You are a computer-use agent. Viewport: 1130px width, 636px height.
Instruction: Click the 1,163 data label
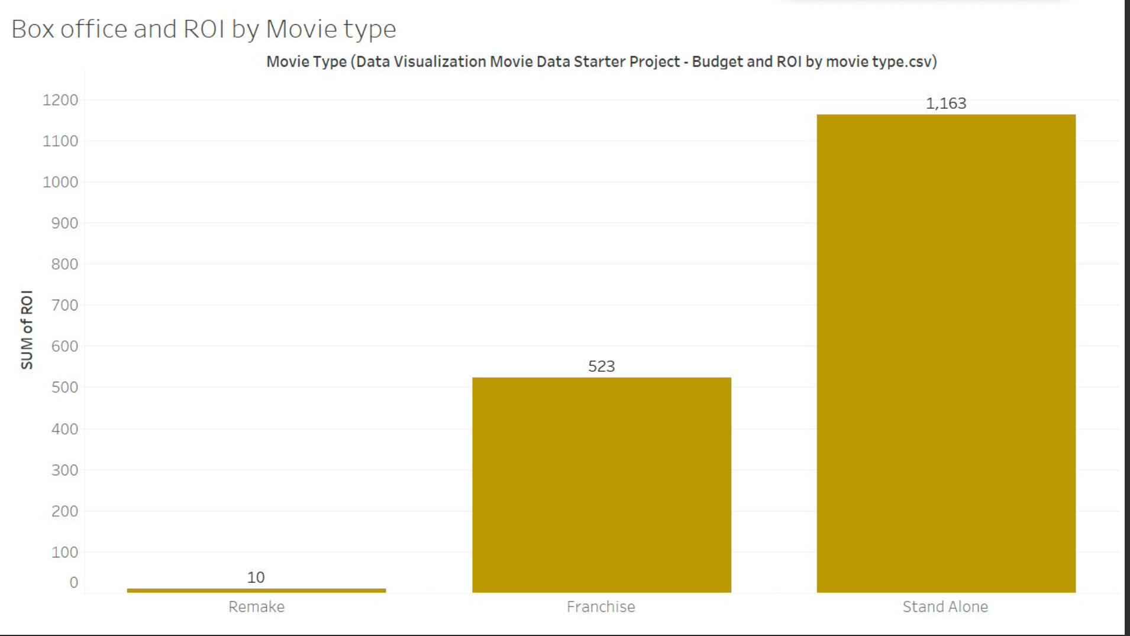[x=945, y=103]
